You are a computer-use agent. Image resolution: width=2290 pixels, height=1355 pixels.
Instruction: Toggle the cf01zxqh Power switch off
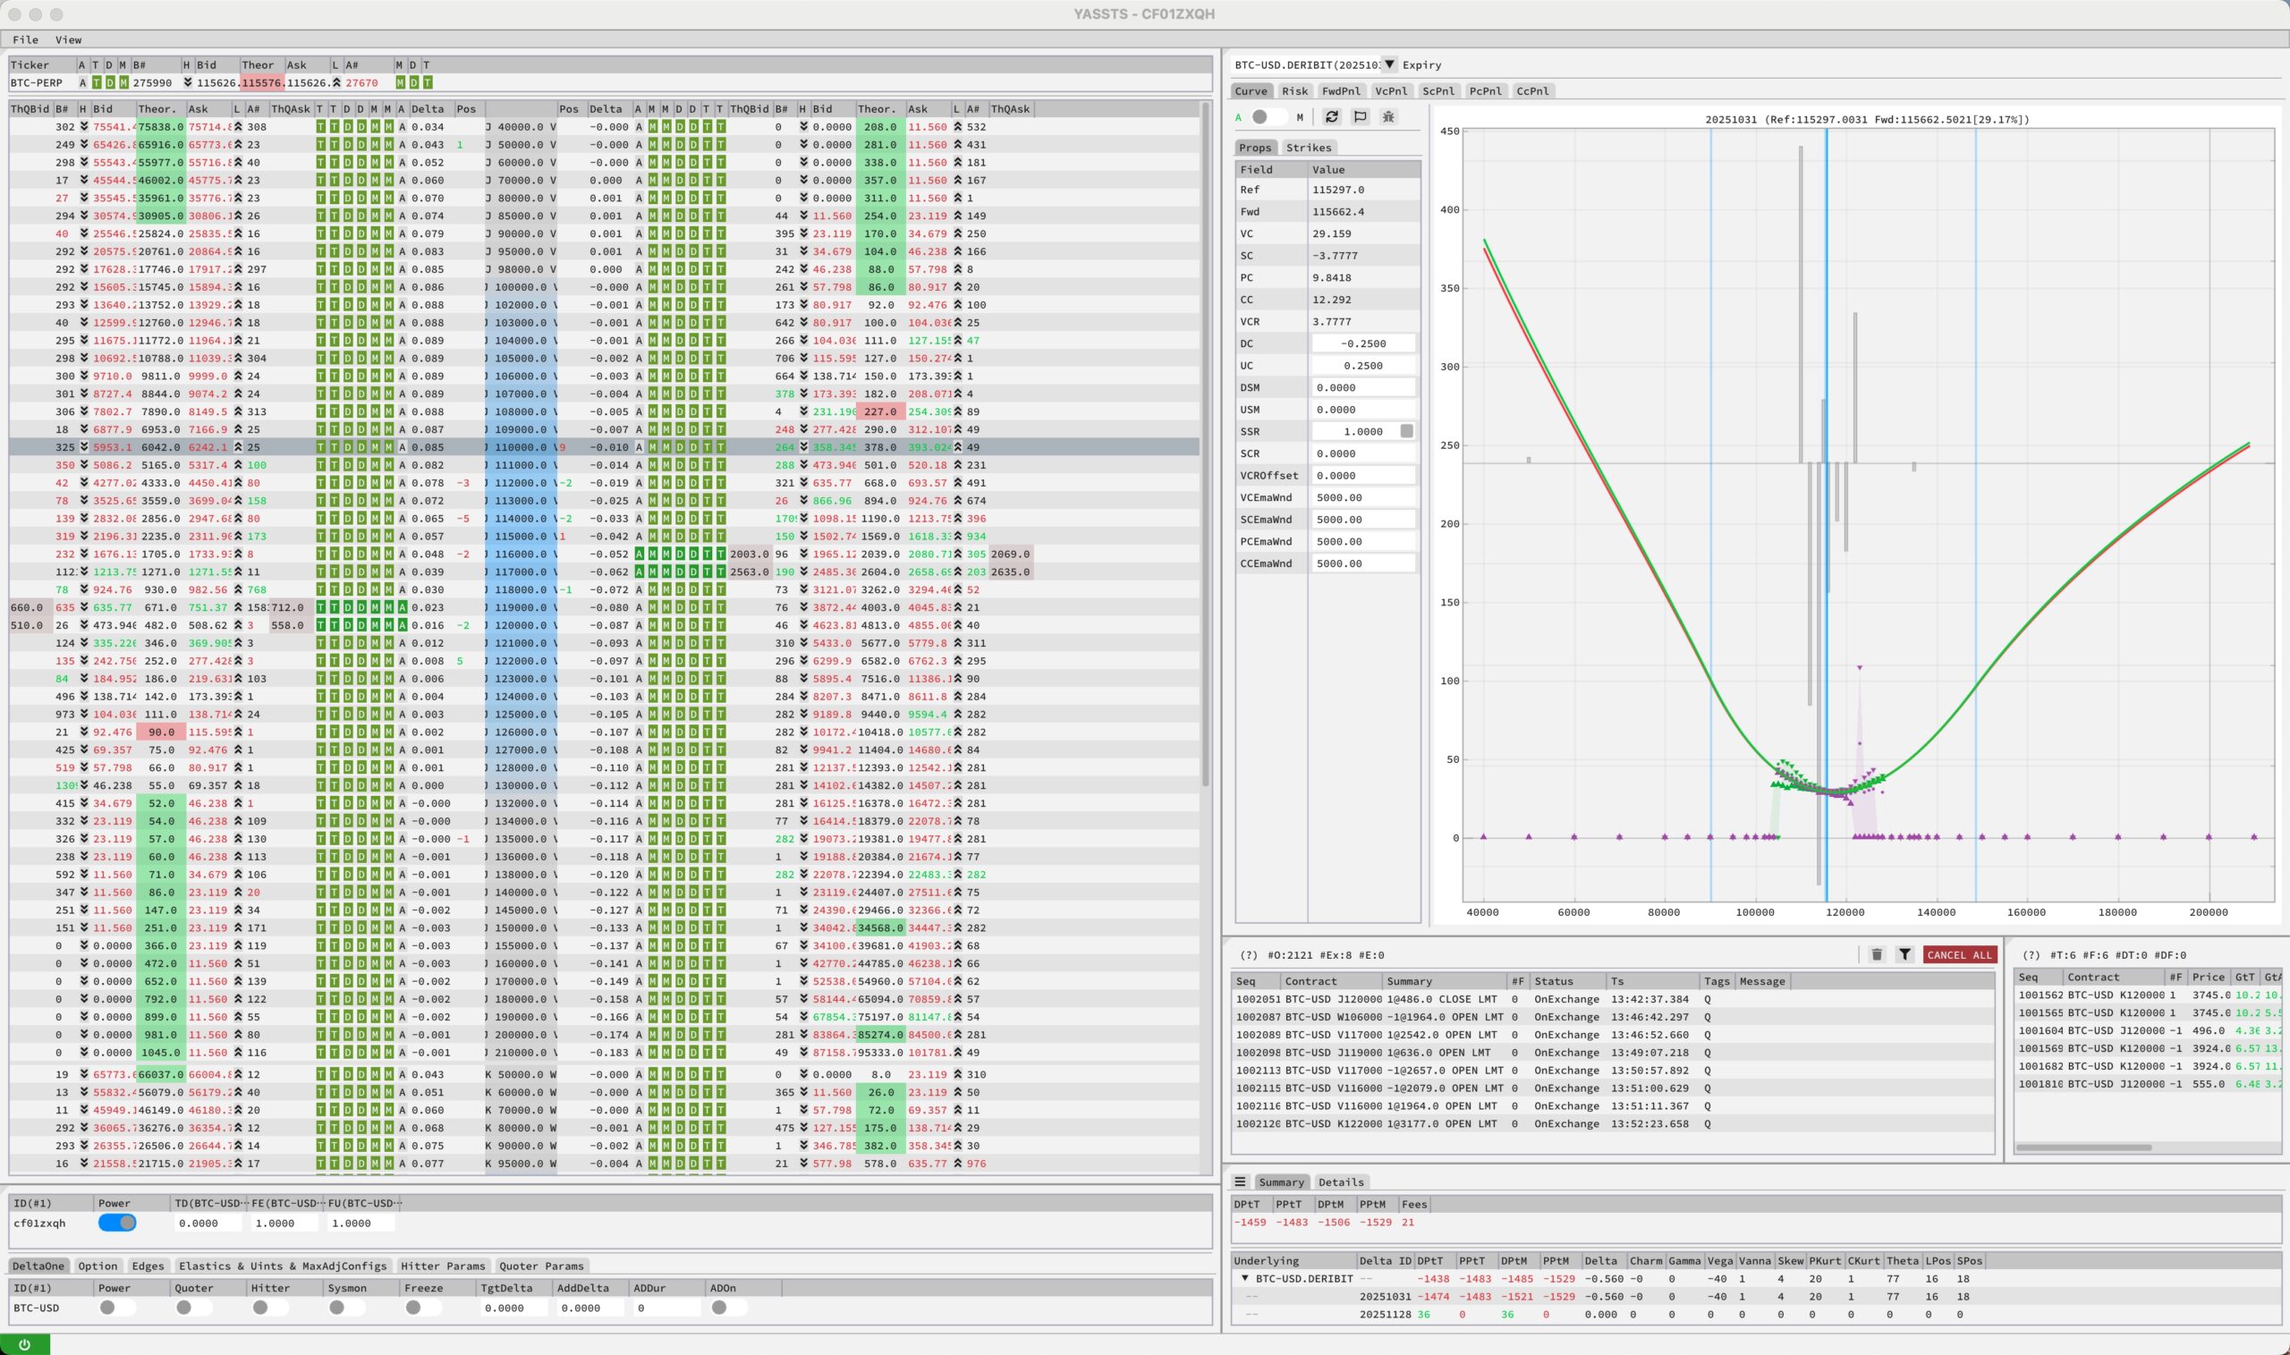(x=117, y=1223)
